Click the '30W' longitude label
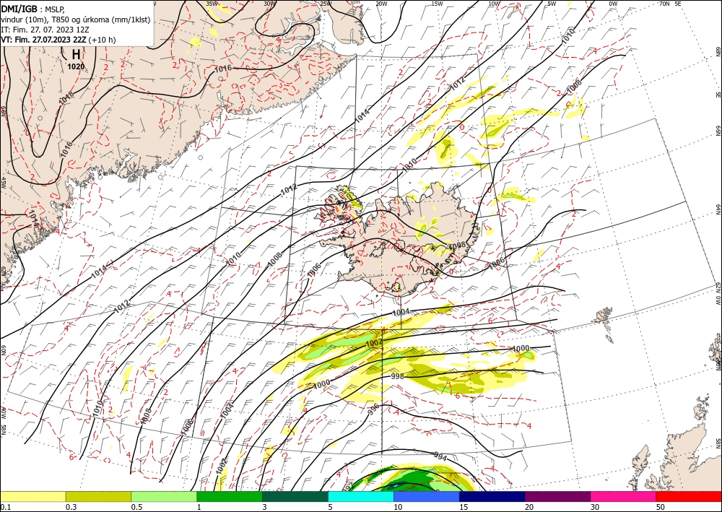722x512 pixels. click(x=269, y=3)
